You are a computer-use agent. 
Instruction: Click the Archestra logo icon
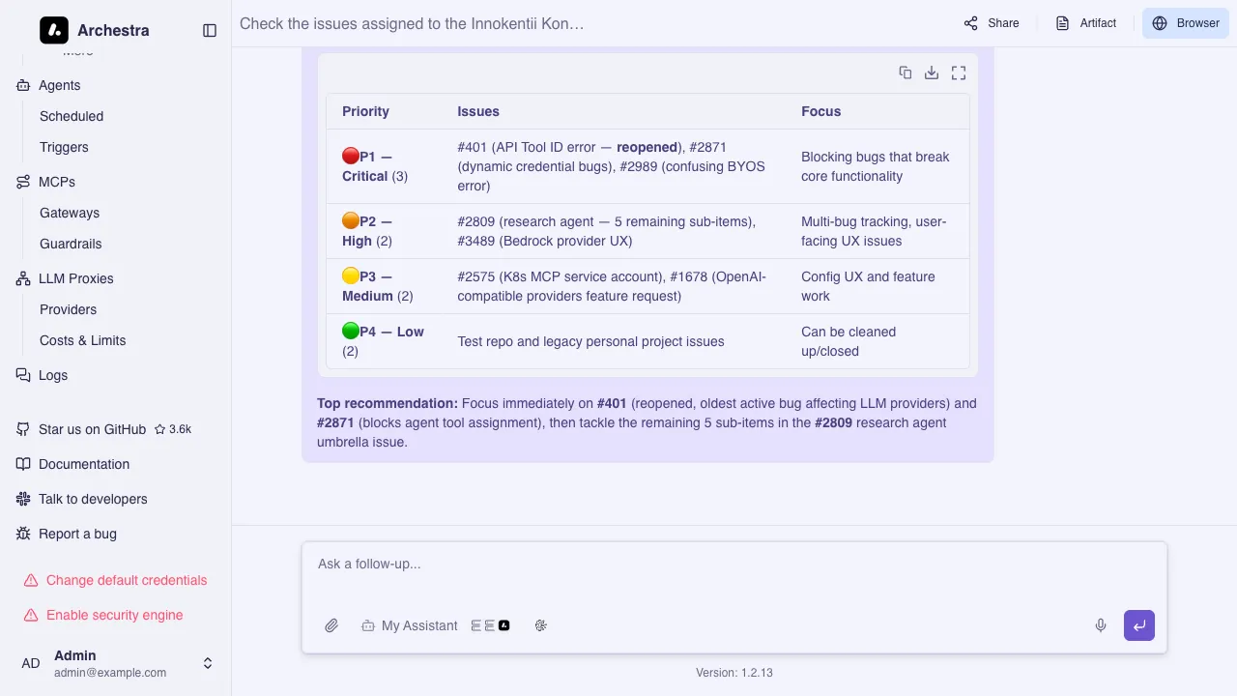pyautogui.click(x=54, y=30)
